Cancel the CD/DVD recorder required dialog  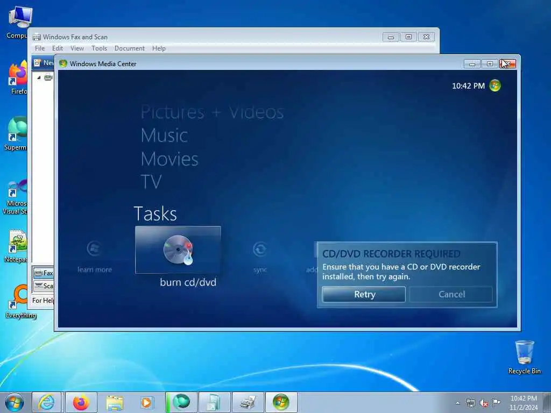451,294
